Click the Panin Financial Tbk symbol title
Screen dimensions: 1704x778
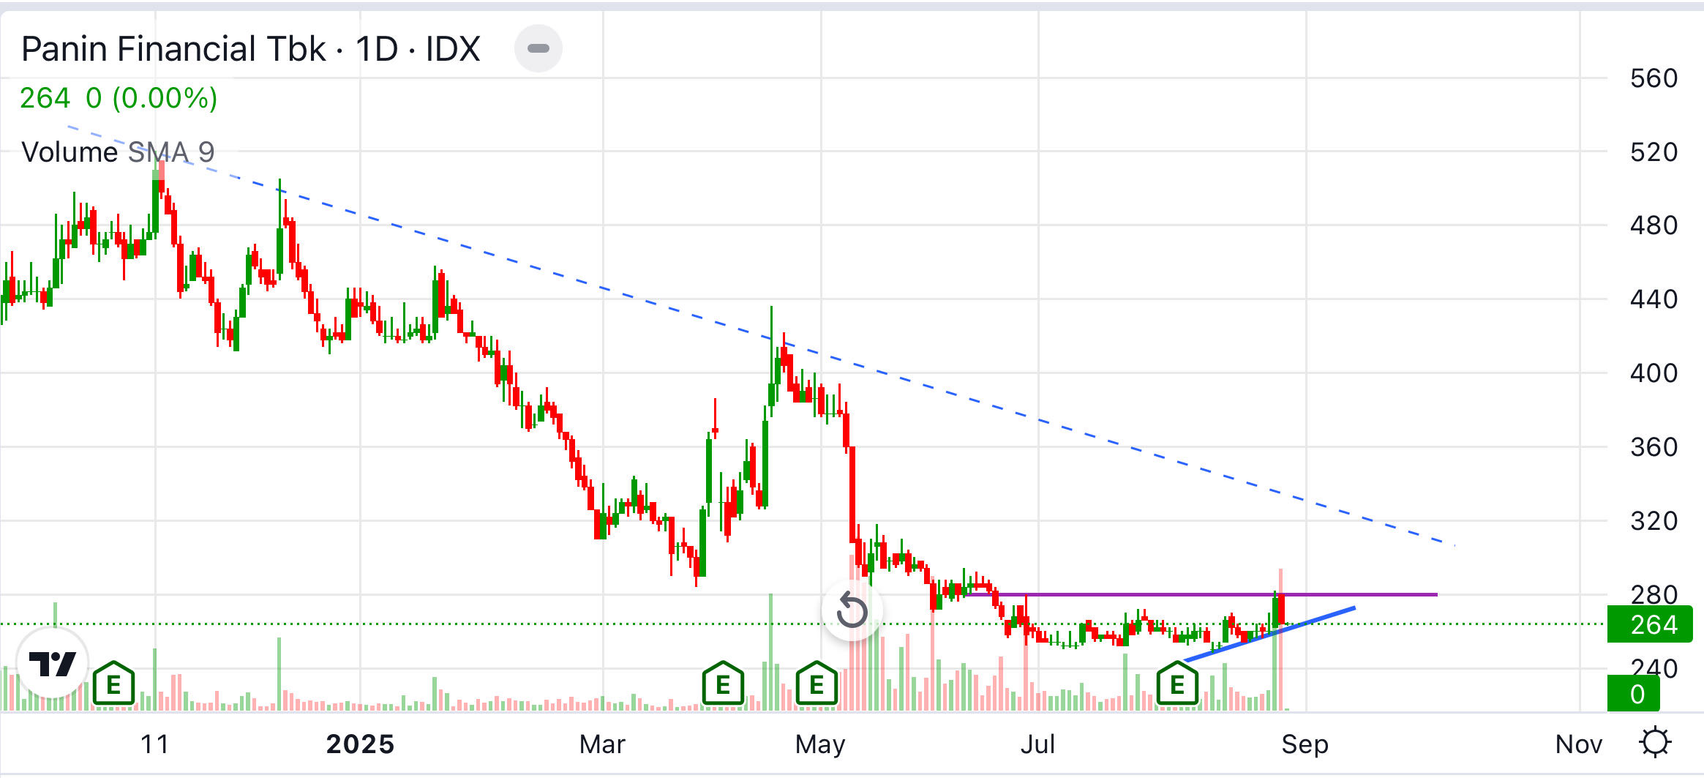pyautogui.click(x=251, y=50)
